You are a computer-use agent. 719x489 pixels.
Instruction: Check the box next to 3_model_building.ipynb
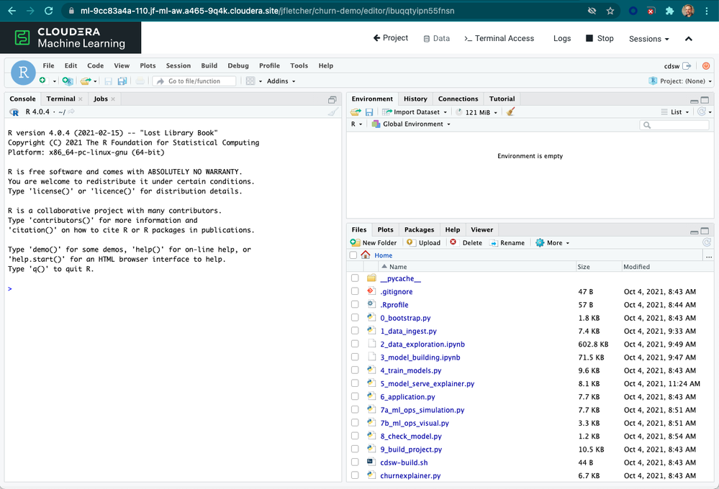click(355, 357)
